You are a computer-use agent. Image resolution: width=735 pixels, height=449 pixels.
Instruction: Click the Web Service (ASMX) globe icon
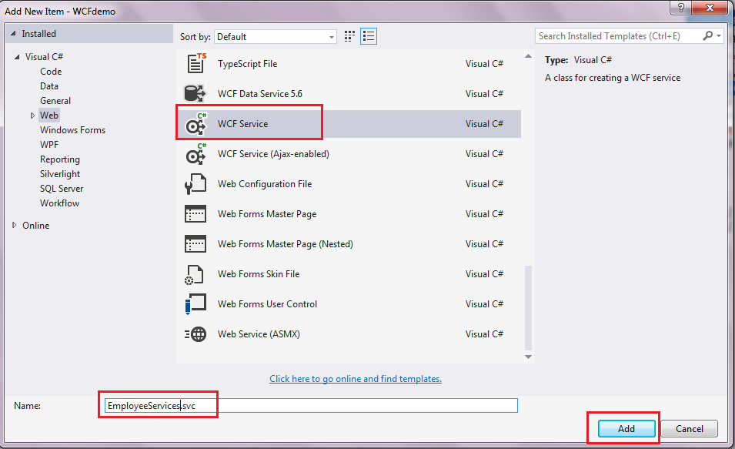coord(195,334)
